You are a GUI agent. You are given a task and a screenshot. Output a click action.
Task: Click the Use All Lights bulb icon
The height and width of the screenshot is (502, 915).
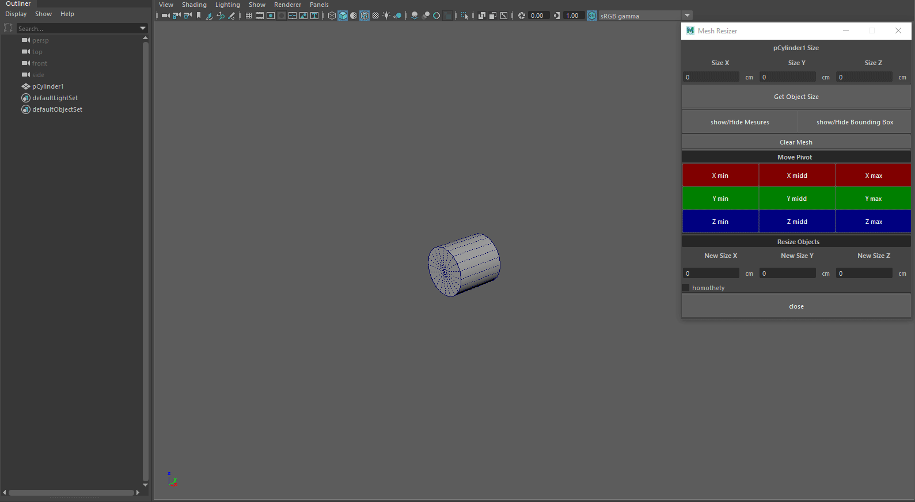[386, 16]
